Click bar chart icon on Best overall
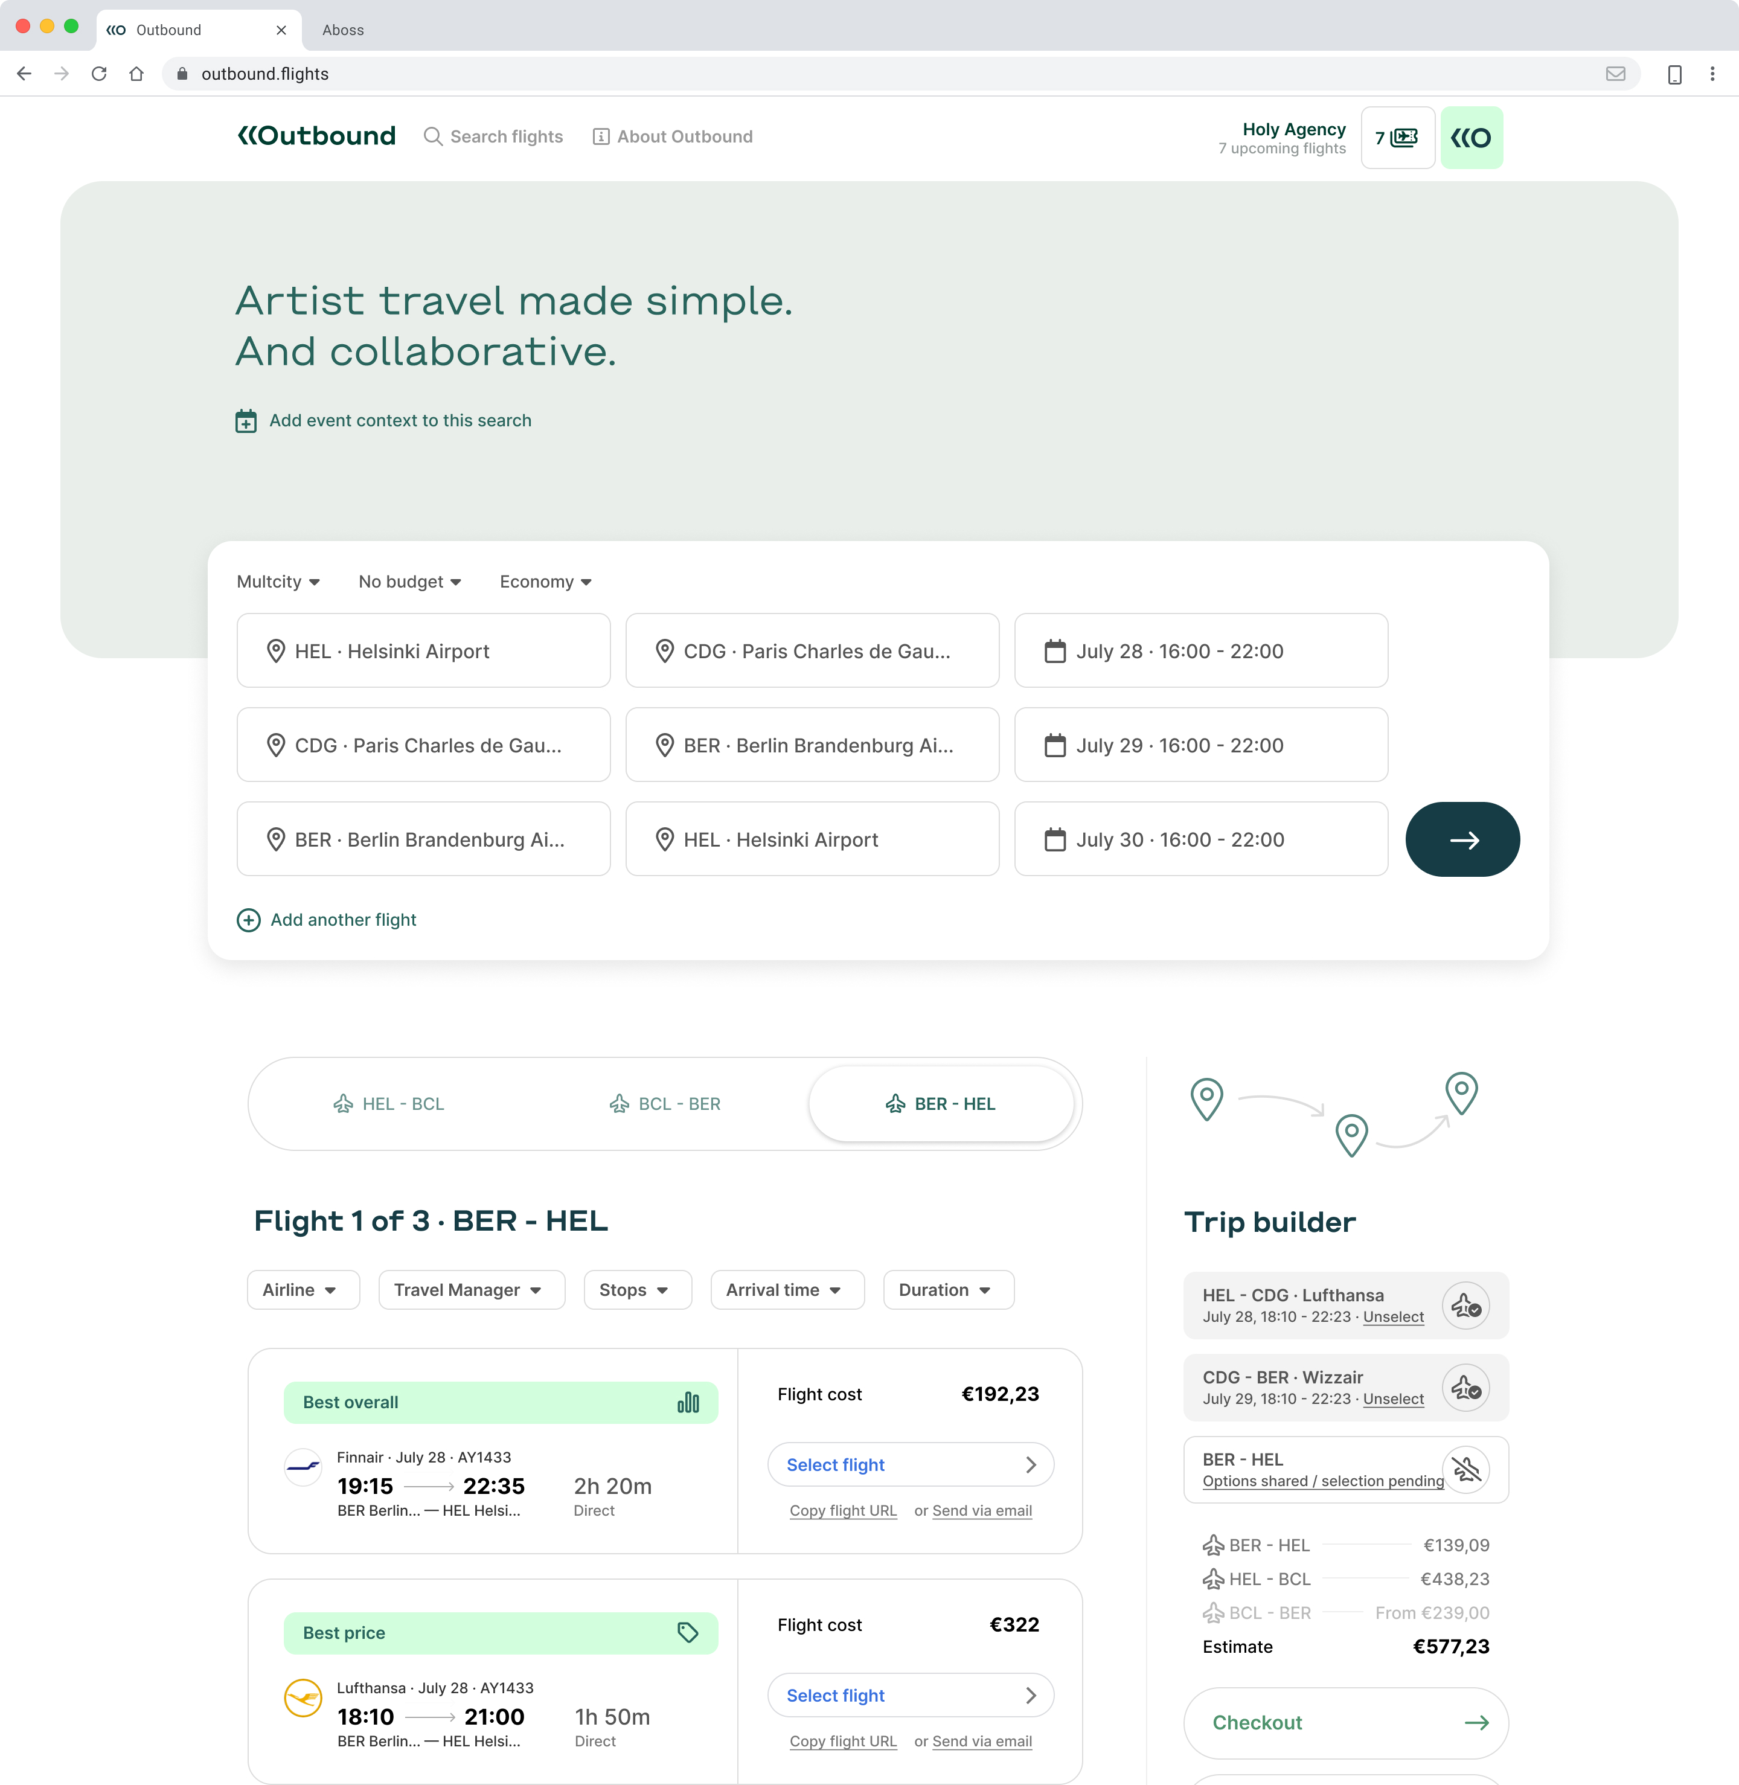This screenshot has width=1739, height=1785. tap(688, 1402)
